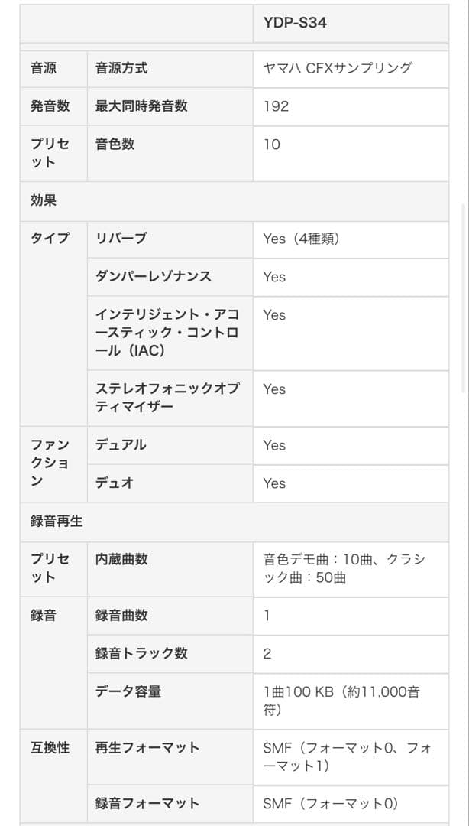The height and width of the screenshot is (826, 469).
Task: Click the データ容量 value 1曲100 KB
Action: (341, 701)
